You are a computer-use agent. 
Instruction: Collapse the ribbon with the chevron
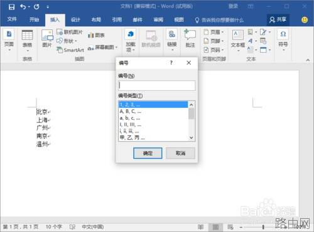[x=308, y=60]
